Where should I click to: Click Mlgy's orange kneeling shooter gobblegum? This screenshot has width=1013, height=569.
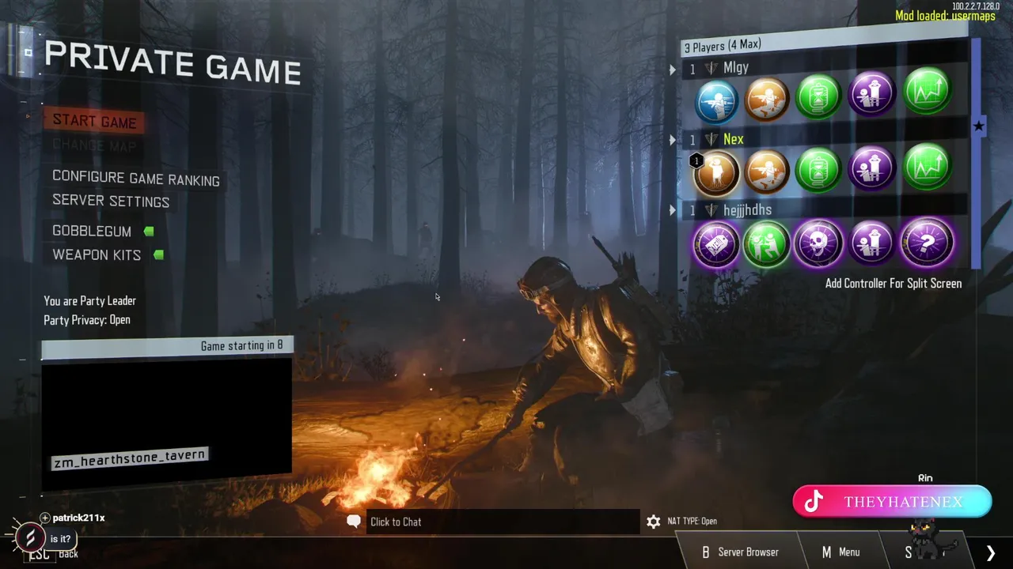767,98
